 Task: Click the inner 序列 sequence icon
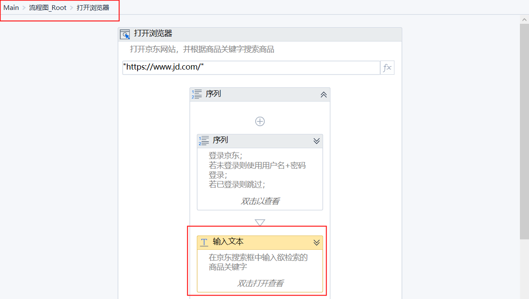point(204,141)
